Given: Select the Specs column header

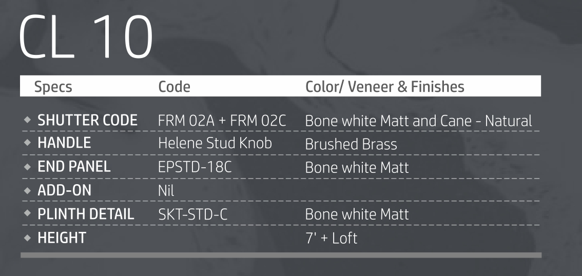Looking at the screenshot, I should pyautogui.click(x=53, y=87).
